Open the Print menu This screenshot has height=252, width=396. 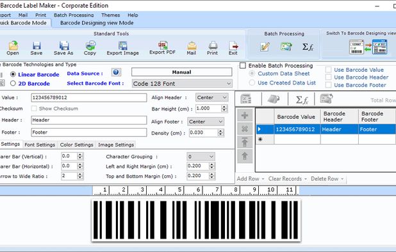pos(40,15)
